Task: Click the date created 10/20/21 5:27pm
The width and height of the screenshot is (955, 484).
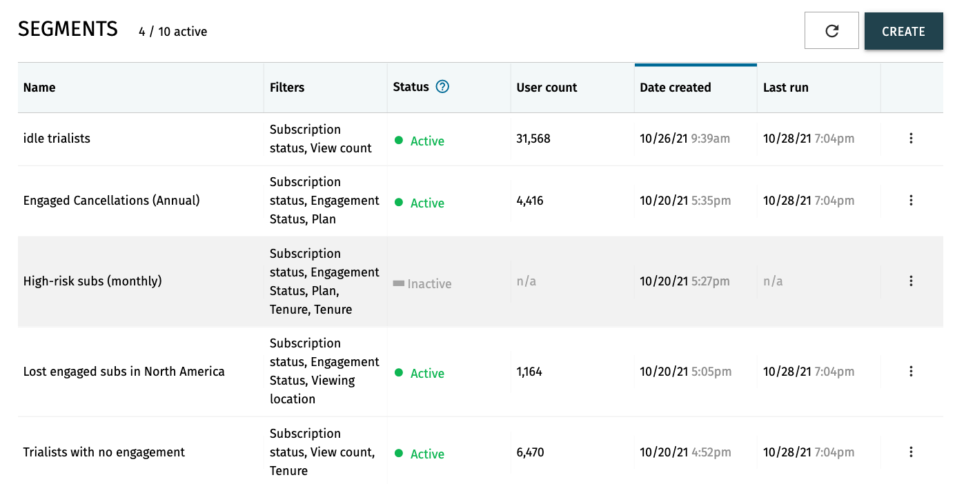Action: click(x=686, y=281)
